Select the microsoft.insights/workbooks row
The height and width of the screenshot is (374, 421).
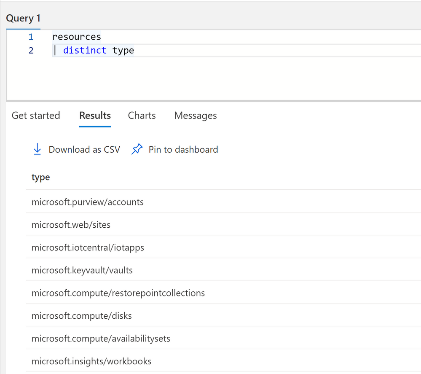click(x=223, y=361)
